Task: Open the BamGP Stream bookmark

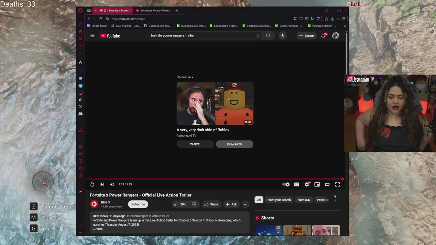Action: 289,26
